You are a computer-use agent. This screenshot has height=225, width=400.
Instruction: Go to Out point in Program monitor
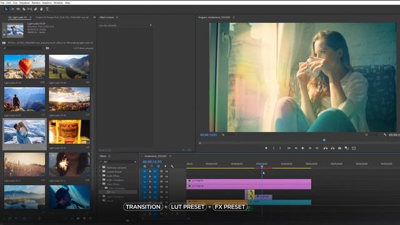pos(317,148)
